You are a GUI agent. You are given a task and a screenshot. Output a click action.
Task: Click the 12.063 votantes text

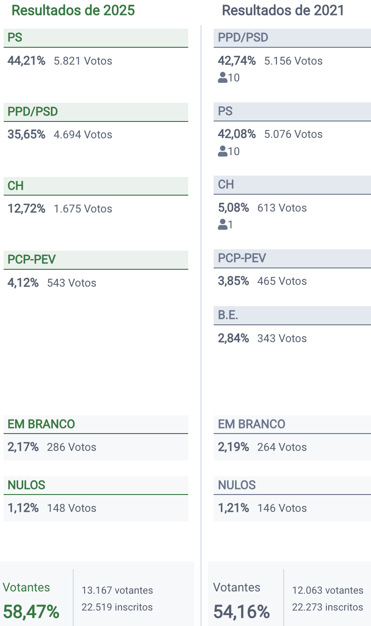point(327,591)
